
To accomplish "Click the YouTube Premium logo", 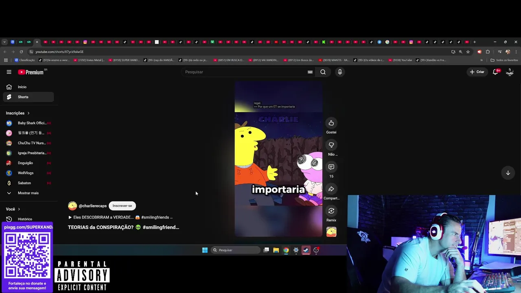I will pos(31,72).
